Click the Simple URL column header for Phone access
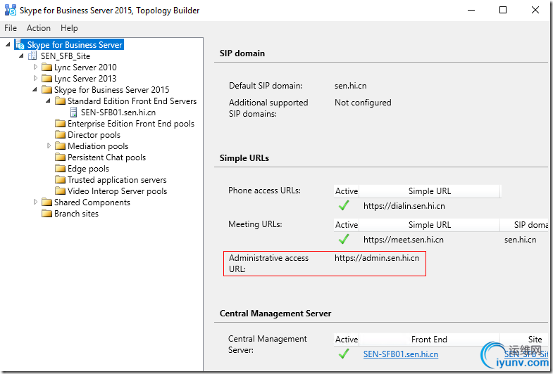Screen dimensions: 553x374 [x=429, y=191]
